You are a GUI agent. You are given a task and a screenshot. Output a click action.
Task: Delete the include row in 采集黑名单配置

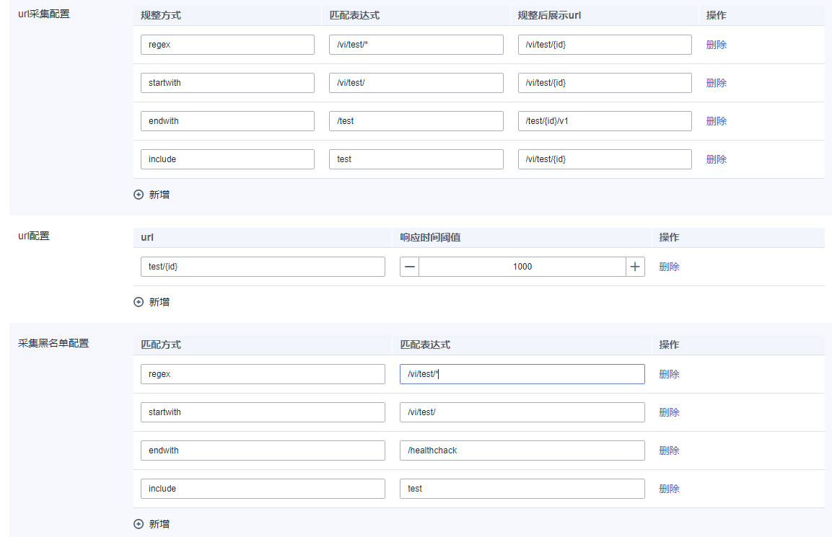coord(669,489)
